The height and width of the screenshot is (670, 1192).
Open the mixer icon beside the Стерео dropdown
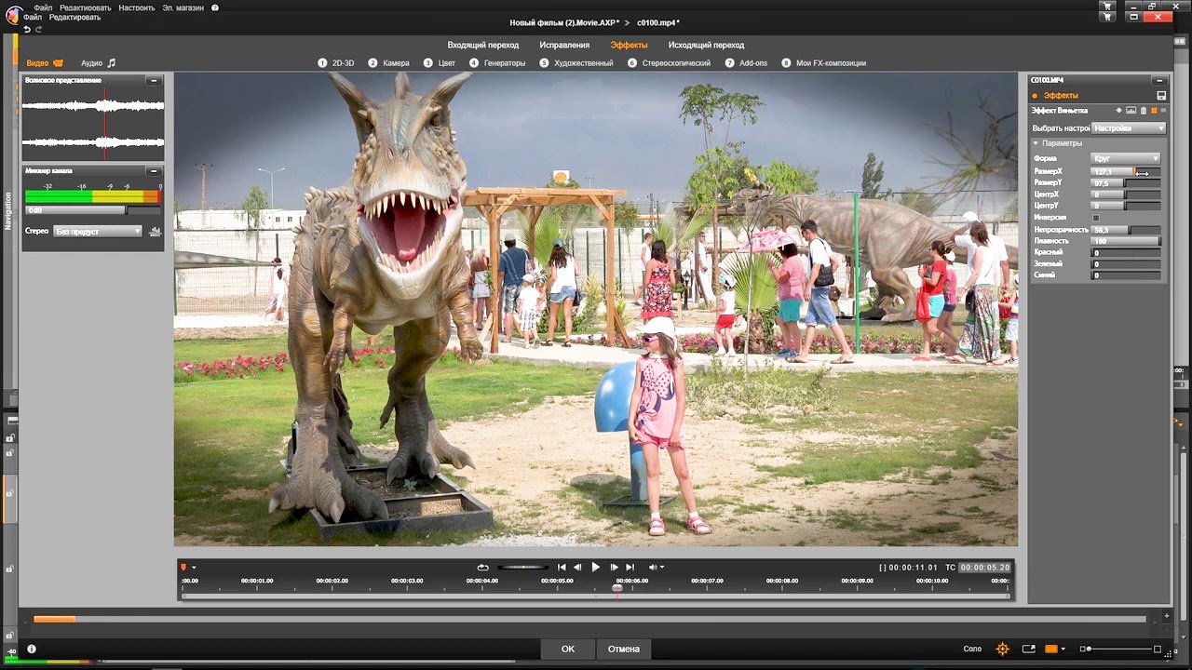click(x=155, y=231)
